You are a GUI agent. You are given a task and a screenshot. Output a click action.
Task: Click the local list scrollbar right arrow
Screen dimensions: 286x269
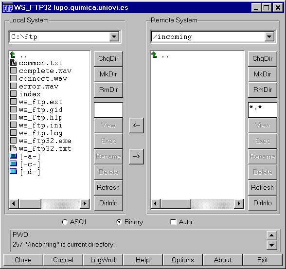[x=85, y=203]
